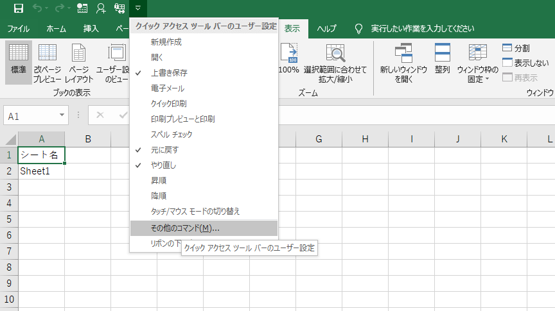
Task: Select the 標準 view button
Action: (19, 62)
